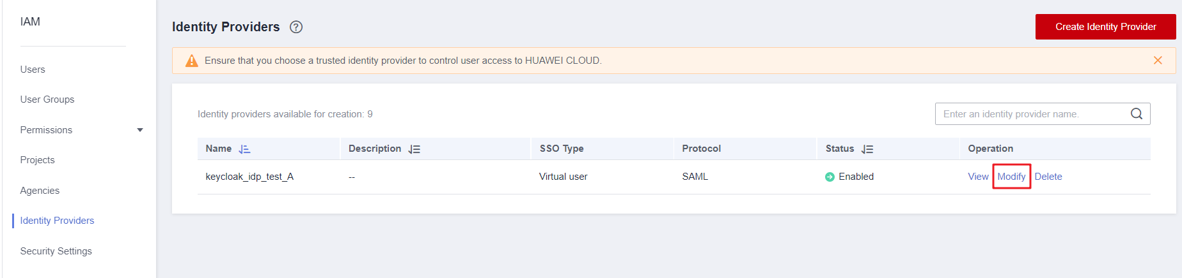Click the help question mark icon
This screenshot has width=1182, height=278.
click(296, 27)
